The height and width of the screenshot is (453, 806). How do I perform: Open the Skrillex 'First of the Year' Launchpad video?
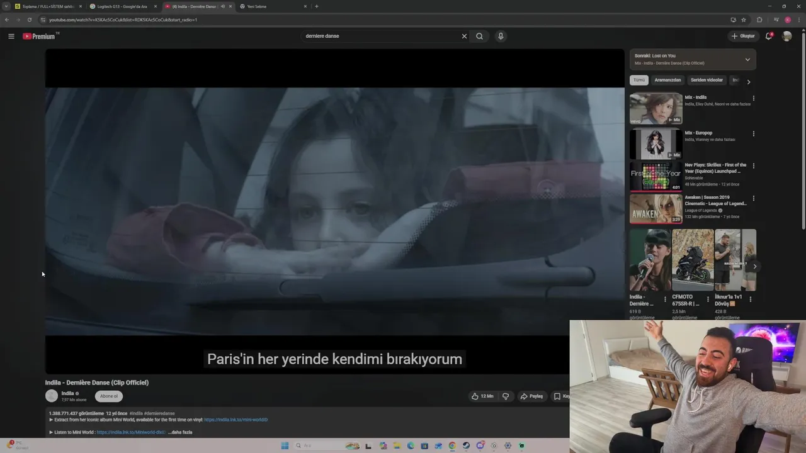656,176
